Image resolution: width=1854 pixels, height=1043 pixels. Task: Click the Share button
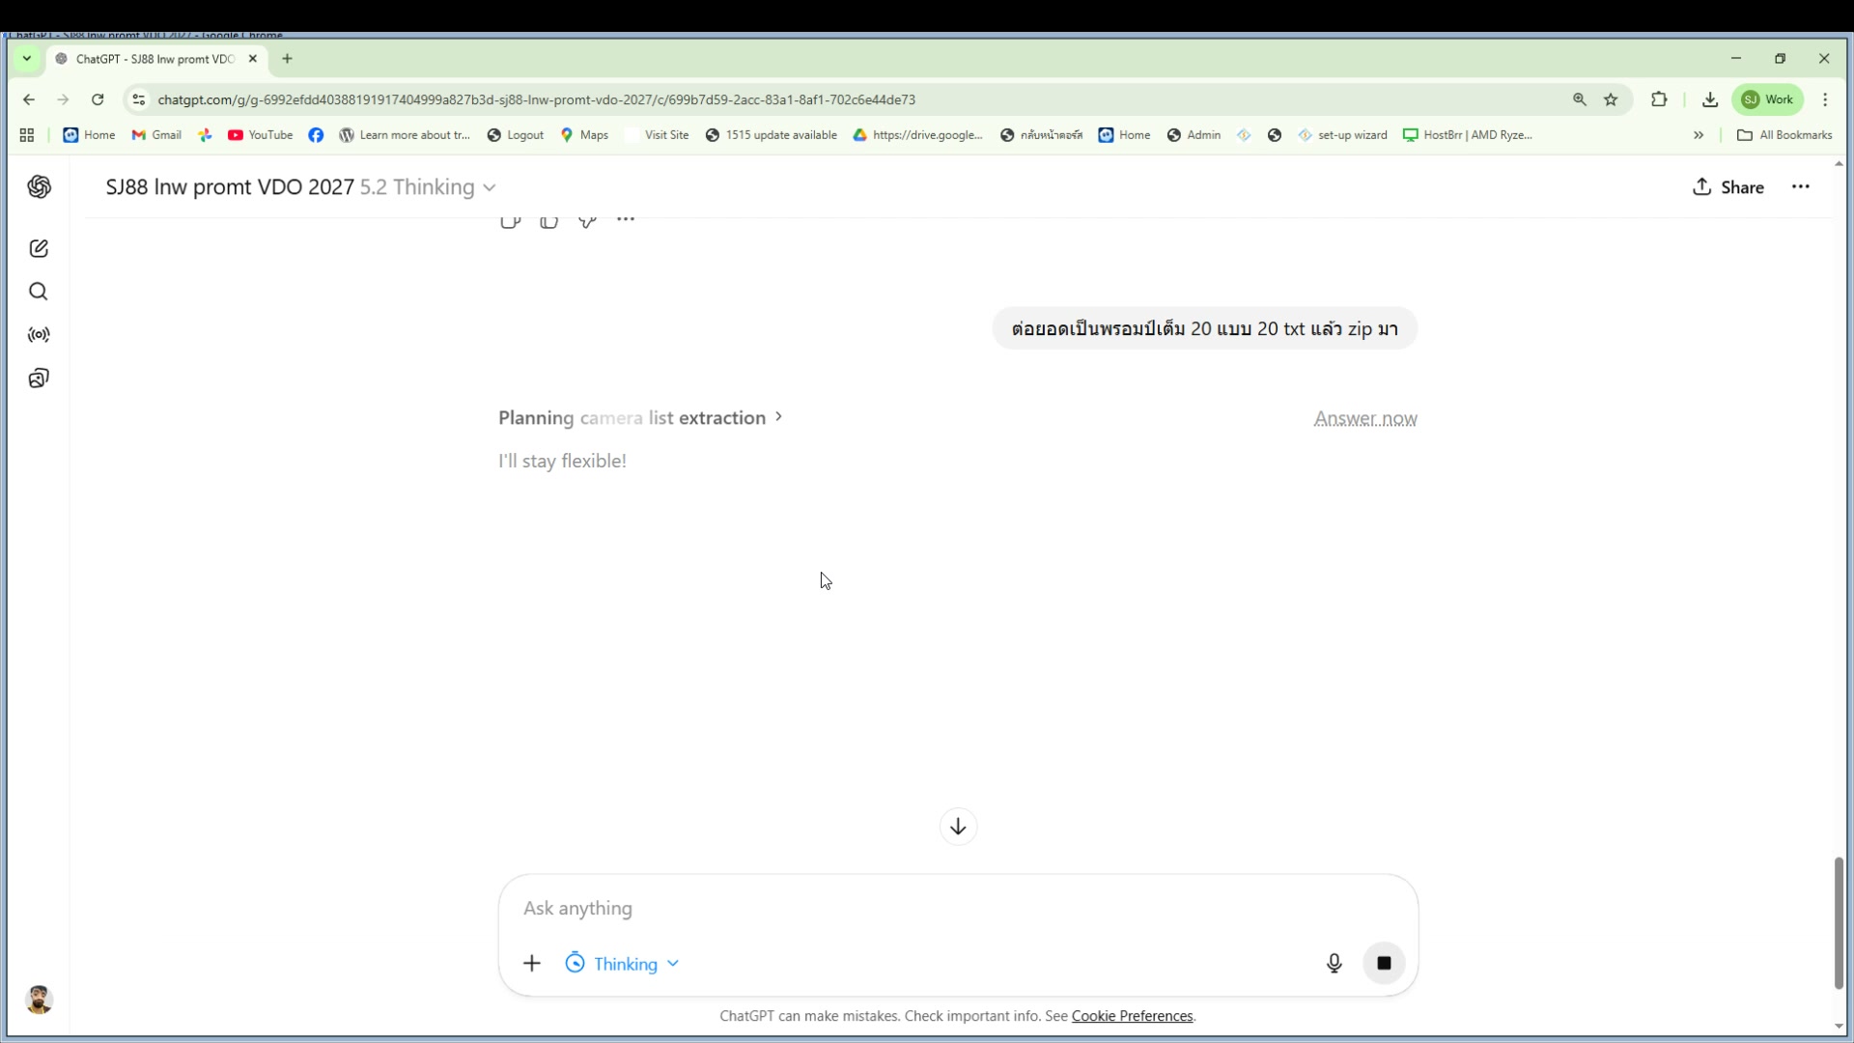pyautogui.click(x=1728, y=187)
